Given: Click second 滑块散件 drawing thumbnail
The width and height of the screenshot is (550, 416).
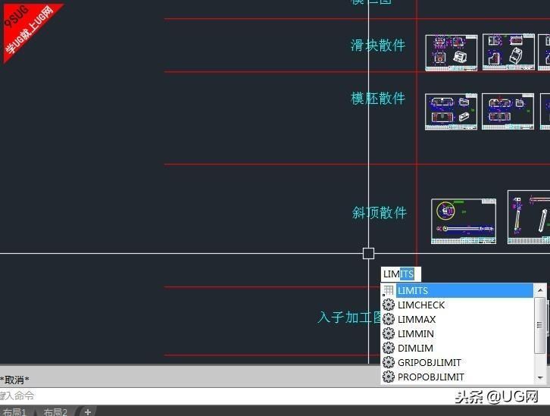Looking at the screenshot, I should coord(508,52).
